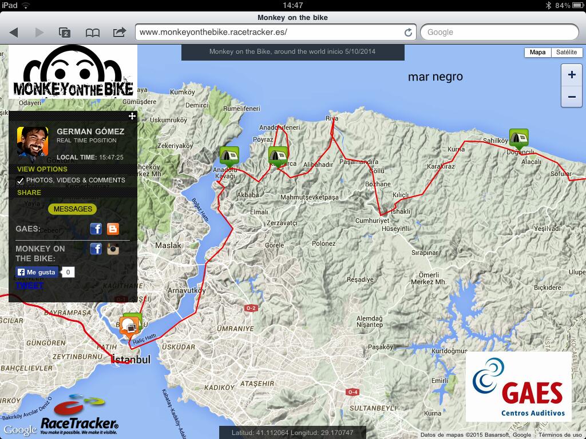Click the O-2 highway shield

251,308
